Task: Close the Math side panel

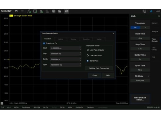Action: 159,16
